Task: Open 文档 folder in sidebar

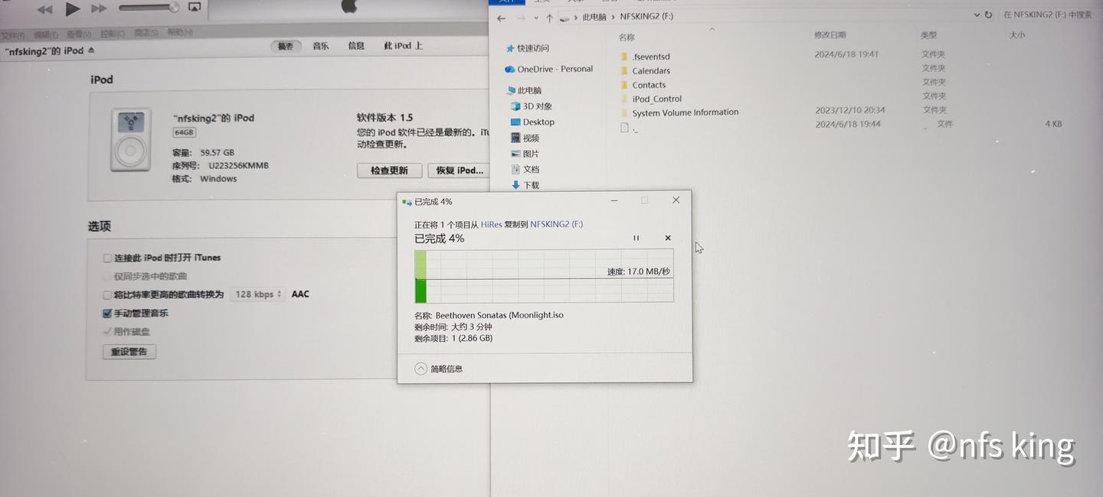Action: 525,169
